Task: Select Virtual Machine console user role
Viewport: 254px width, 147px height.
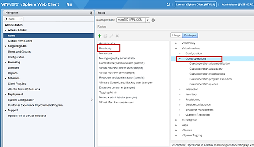Action: [x=117, y=102]
